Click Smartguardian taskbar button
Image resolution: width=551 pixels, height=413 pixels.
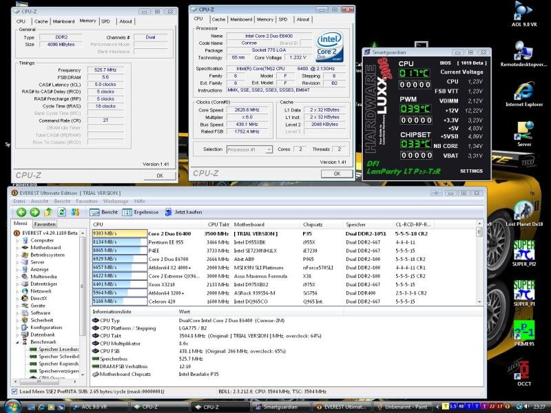coord(281,407)
